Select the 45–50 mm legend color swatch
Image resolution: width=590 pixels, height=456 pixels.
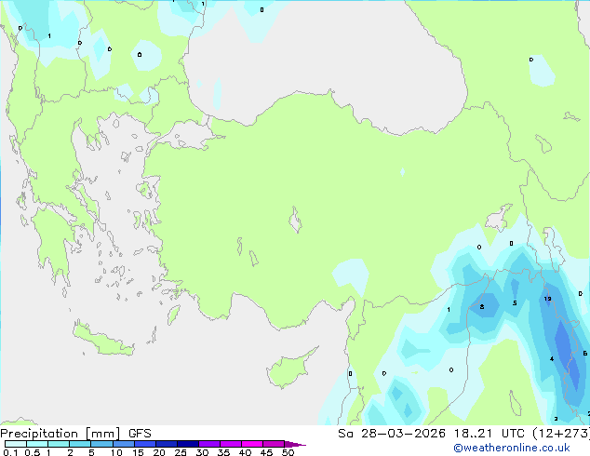[x=274, y=444]
